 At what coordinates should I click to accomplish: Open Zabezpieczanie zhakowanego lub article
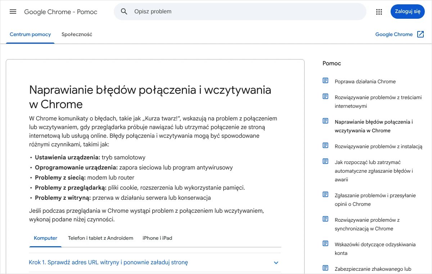click(x=373, y=269)
